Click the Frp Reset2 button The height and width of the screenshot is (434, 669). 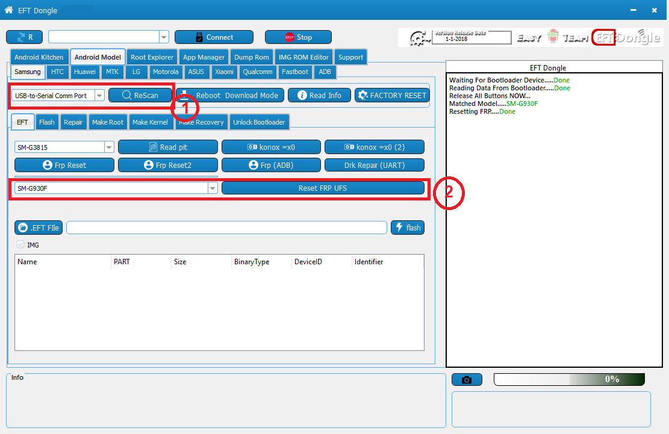click(167, 165)
